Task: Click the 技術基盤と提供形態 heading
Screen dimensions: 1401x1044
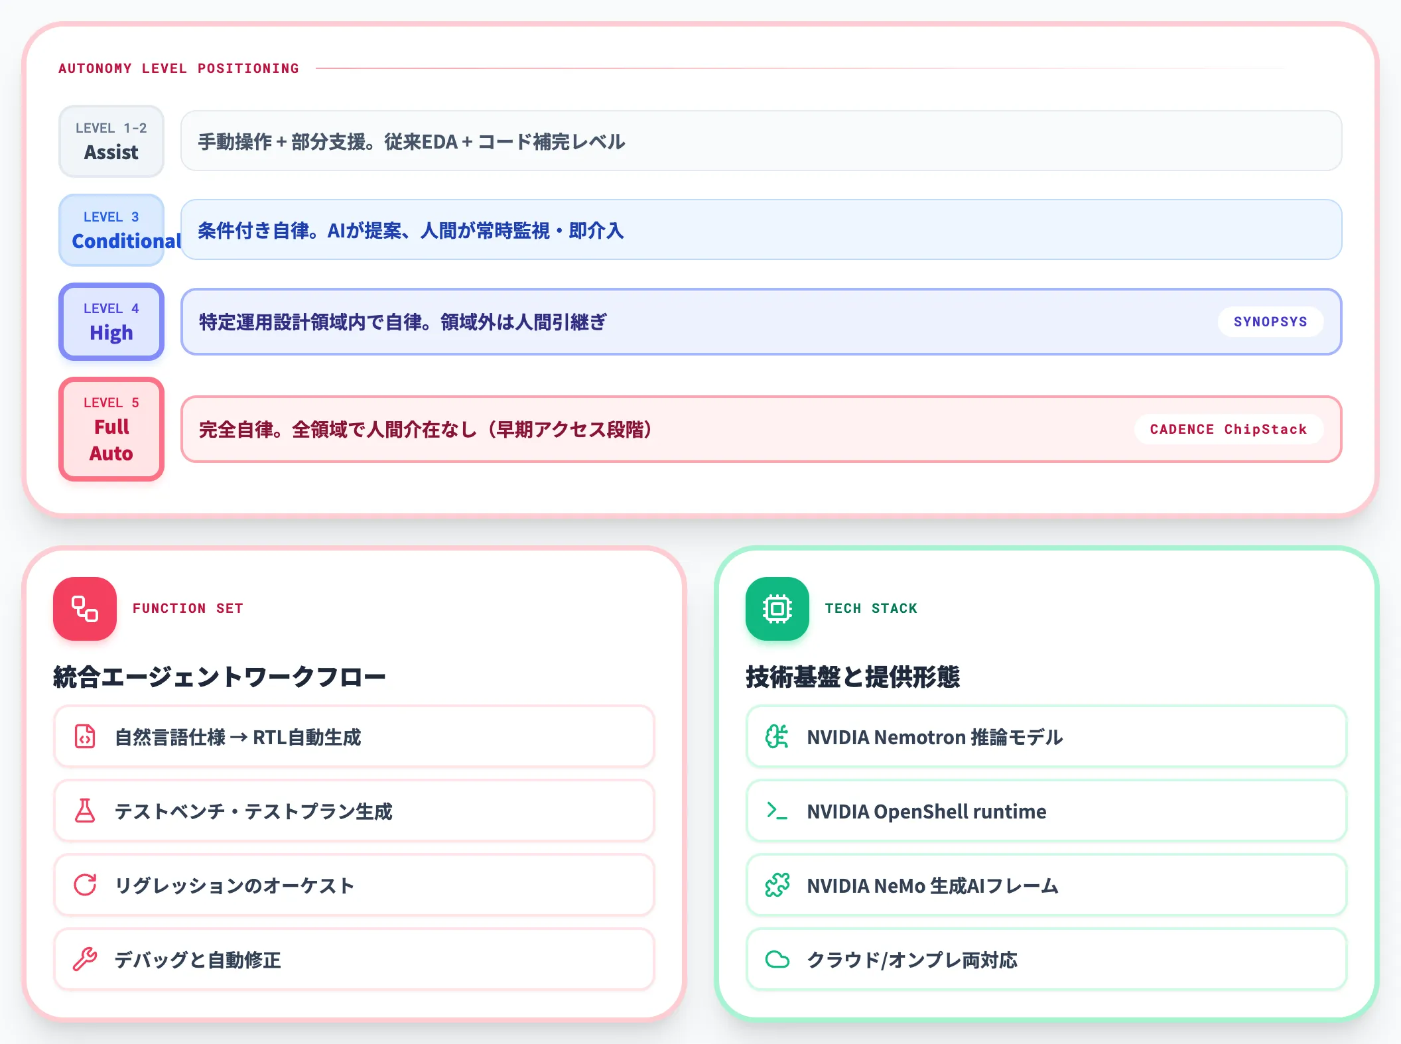Action: (852, 677)
